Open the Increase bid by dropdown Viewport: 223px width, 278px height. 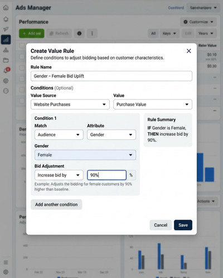click(59, 175)
